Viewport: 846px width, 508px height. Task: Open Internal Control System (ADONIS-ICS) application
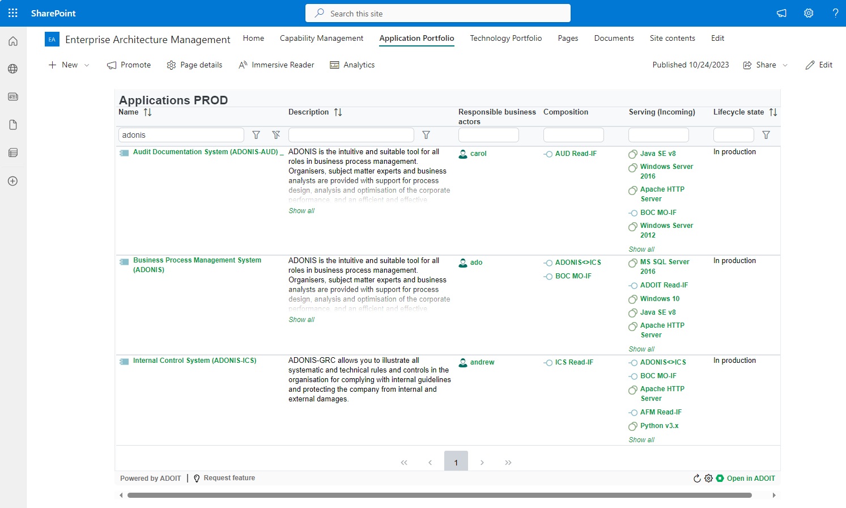point(194,361)
